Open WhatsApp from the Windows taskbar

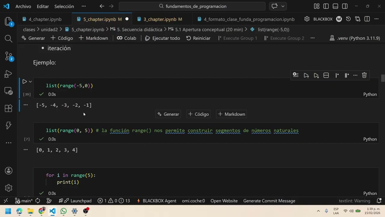click(63, 211)
